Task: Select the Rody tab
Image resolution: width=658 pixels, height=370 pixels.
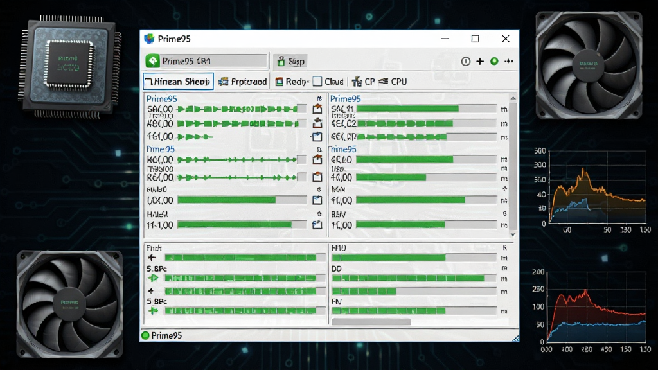Action: [x=292, y=82]
